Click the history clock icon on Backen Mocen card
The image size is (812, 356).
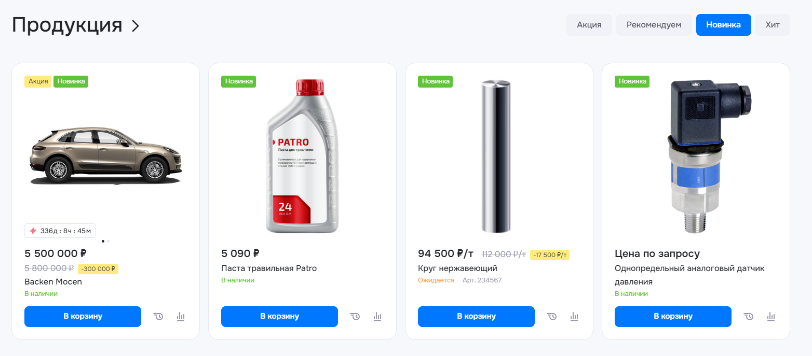click(x=158, y=316)
